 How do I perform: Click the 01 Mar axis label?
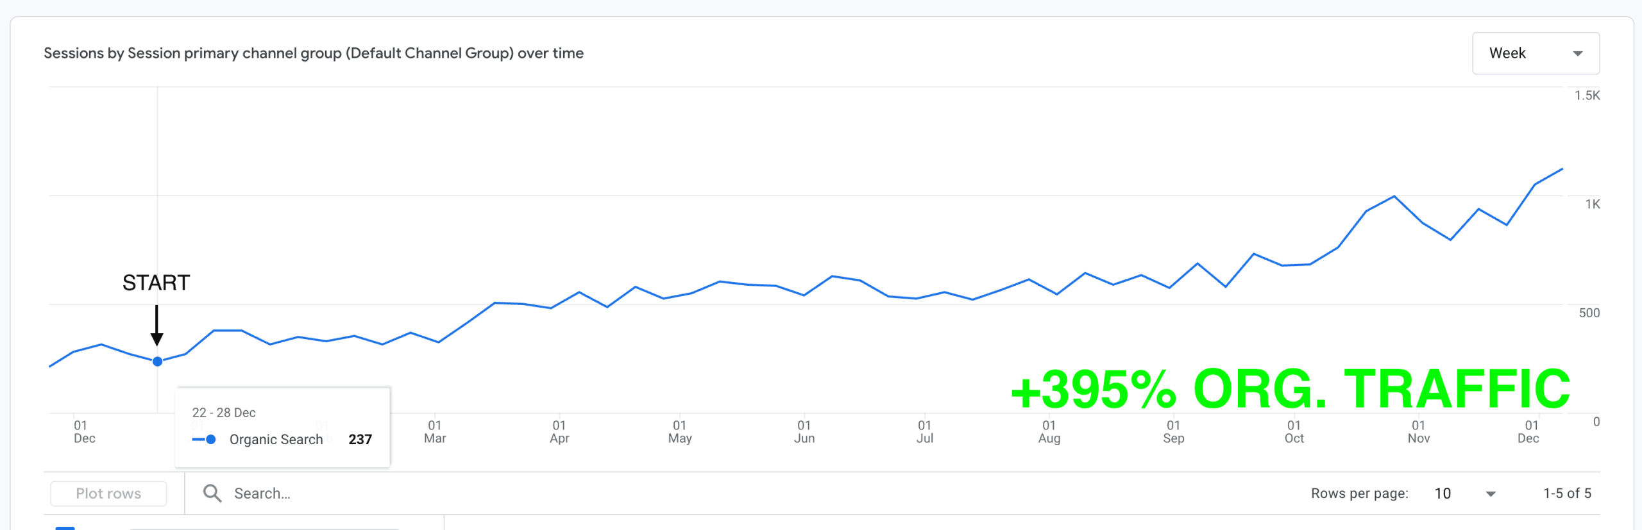pyautogui.click(x=434, y=431)
